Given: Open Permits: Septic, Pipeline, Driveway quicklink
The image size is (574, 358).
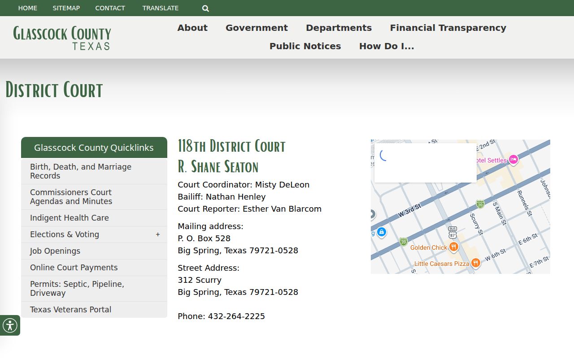Looking at the screenshot, I should [94, 289].
